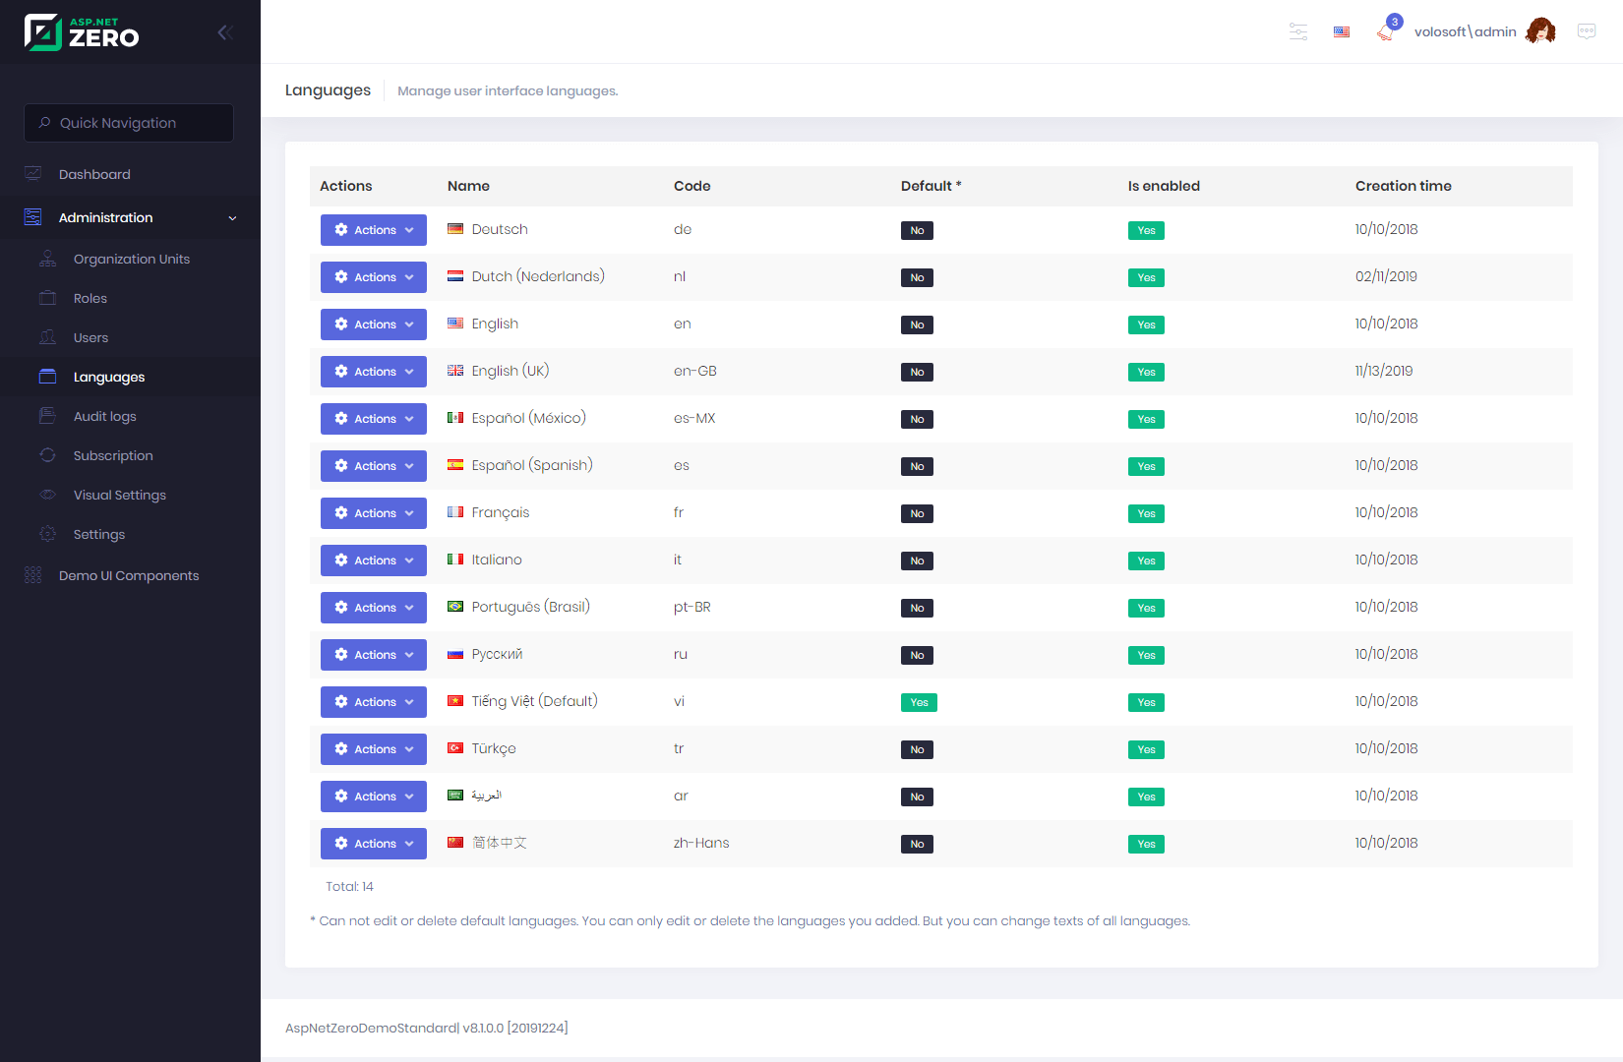
Task: Click the Dashboard monitor icon in sidebar
Action: pyautogui.click(x=33, y=174)
